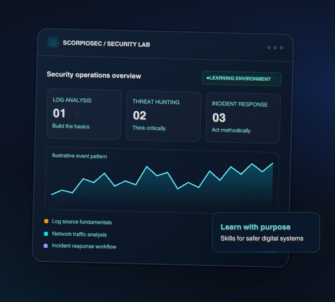Image resolution: width=335 pixels, height=302 pixels.
Task: Click the 'Learn with purpose' heading
Action: 255,227
